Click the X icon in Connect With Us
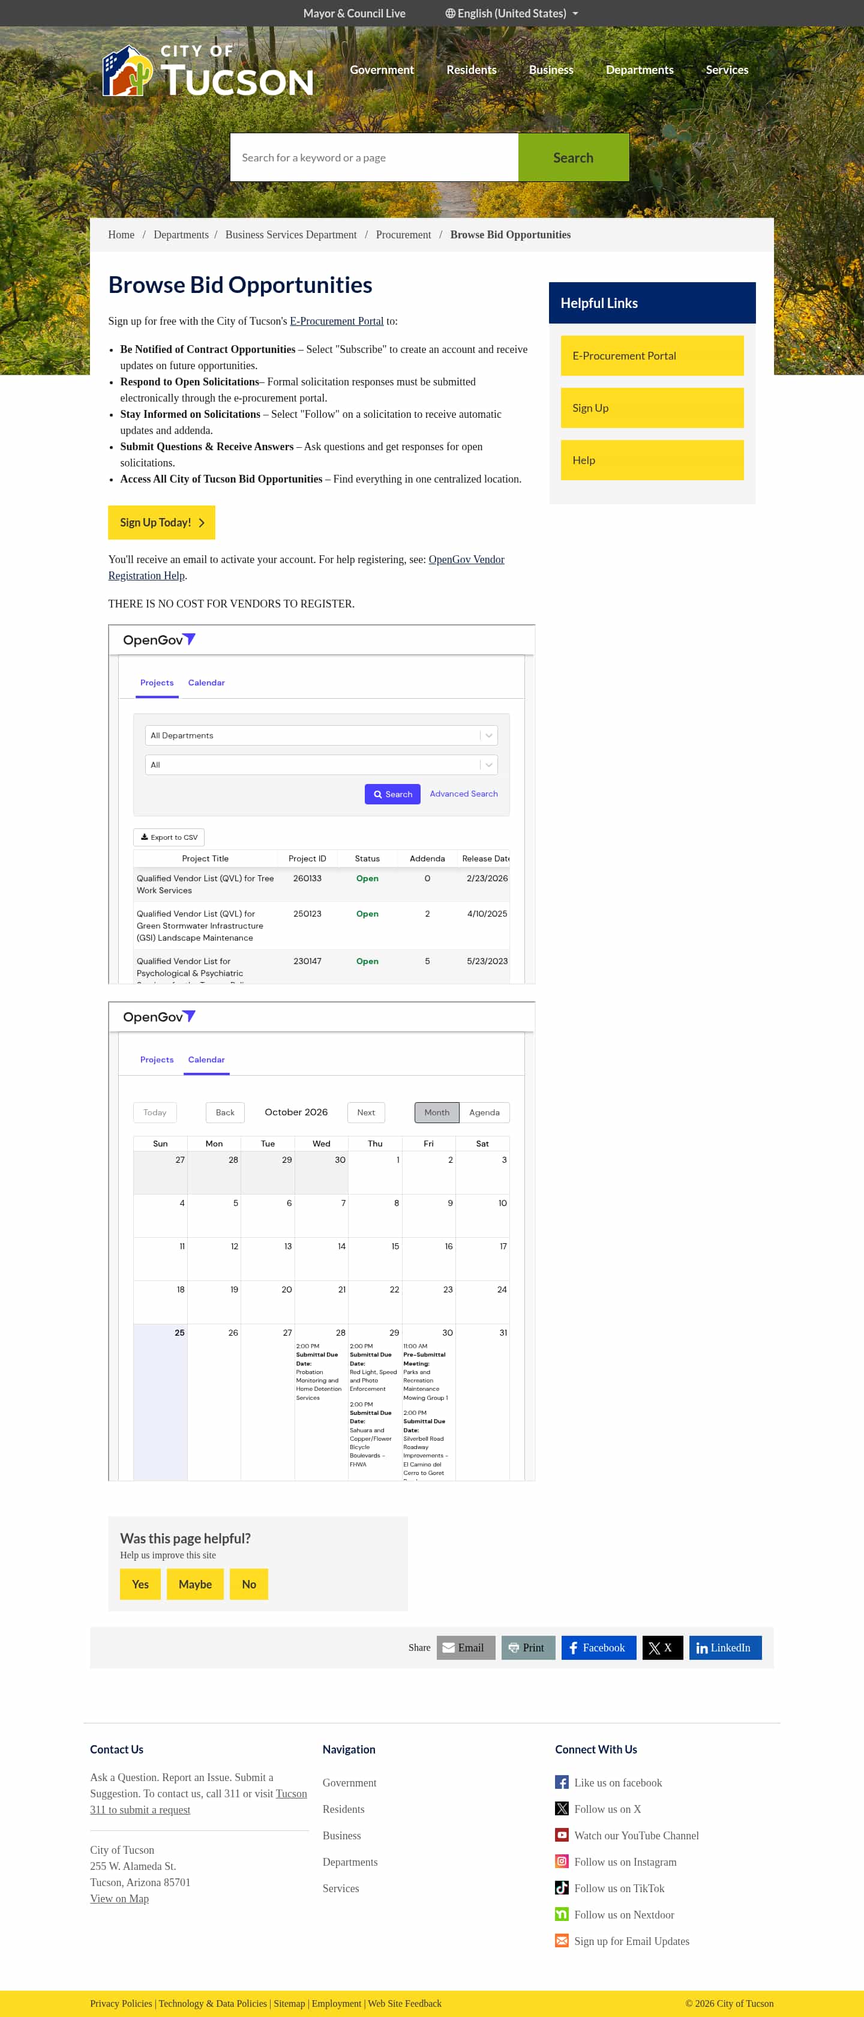The width and height of the screenshot is (864, 2017). (x=562, y=1809)
